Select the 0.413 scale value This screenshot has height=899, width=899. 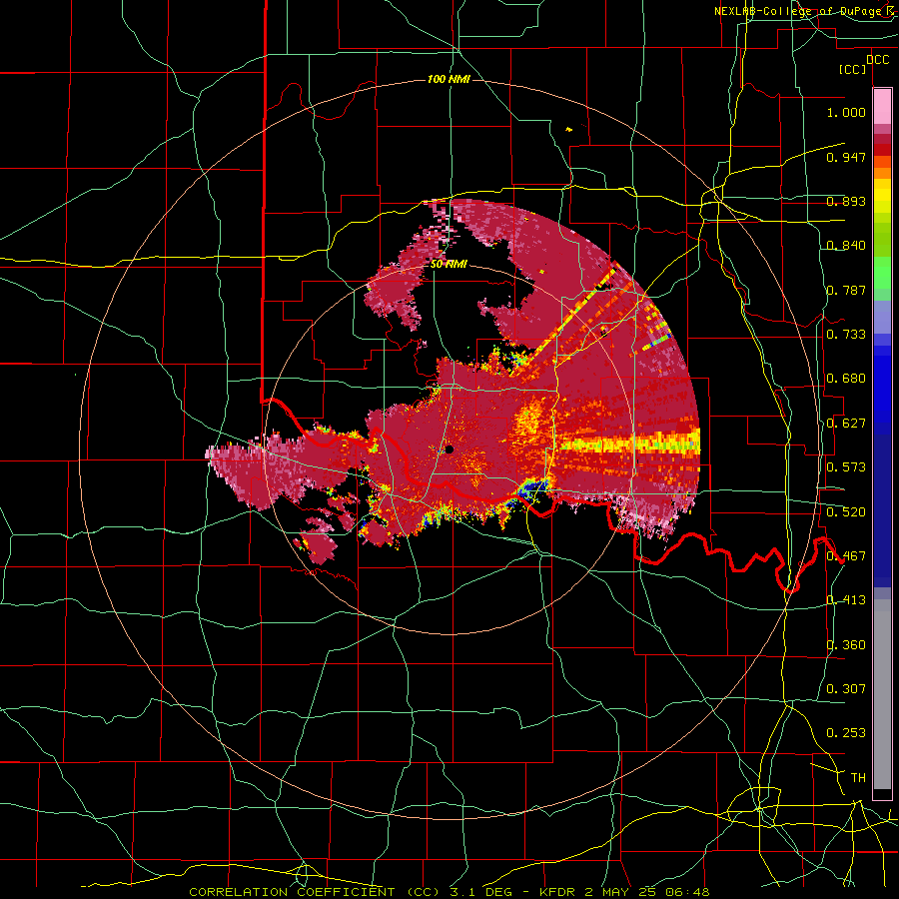(846, 600)
